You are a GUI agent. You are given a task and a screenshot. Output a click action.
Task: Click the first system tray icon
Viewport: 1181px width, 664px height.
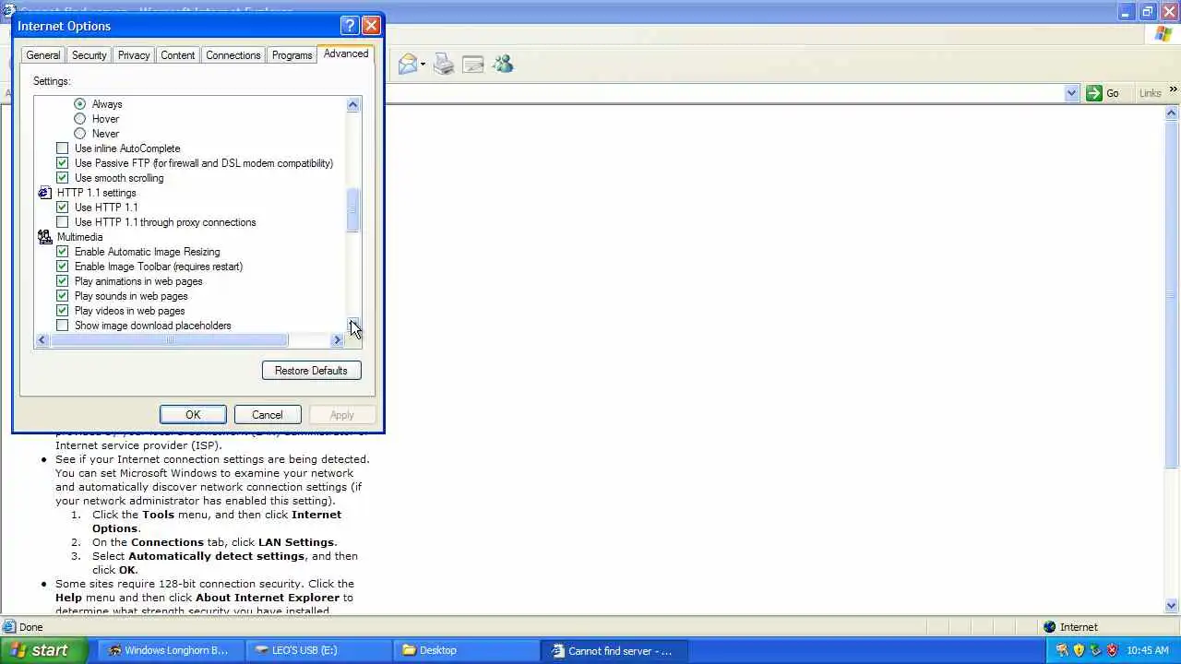[1062, 650]
